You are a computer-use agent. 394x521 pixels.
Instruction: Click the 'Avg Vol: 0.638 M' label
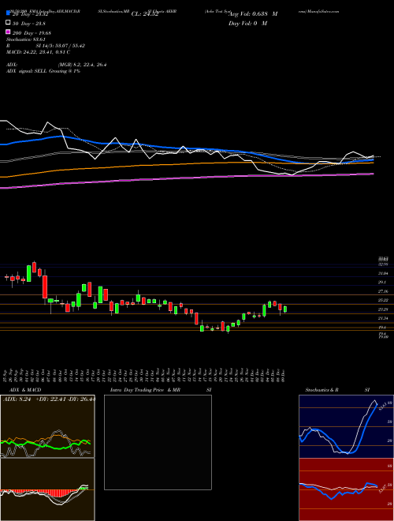253,14
